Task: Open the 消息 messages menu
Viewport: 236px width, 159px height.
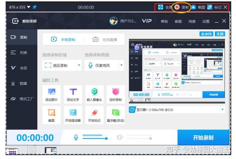Action: [192, 21]
